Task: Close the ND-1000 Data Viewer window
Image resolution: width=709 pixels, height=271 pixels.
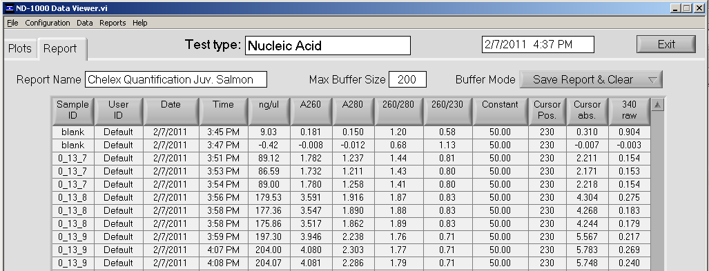Action: (700, 8)
